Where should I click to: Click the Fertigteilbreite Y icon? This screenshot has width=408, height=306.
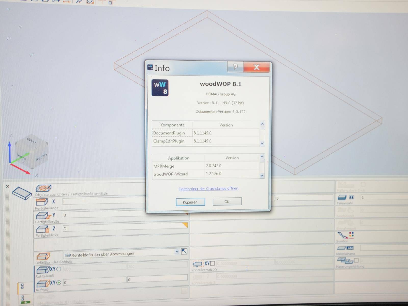click(43, 216)
